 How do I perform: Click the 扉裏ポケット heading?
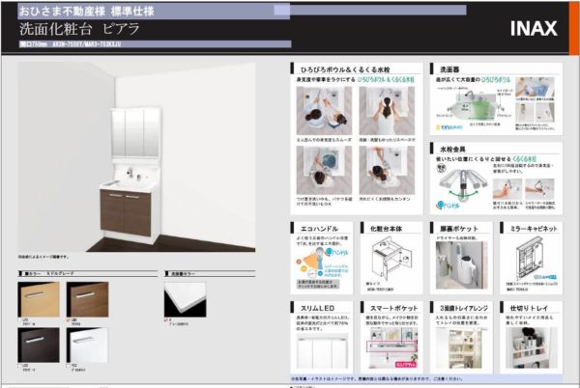[x=459, y=229]
